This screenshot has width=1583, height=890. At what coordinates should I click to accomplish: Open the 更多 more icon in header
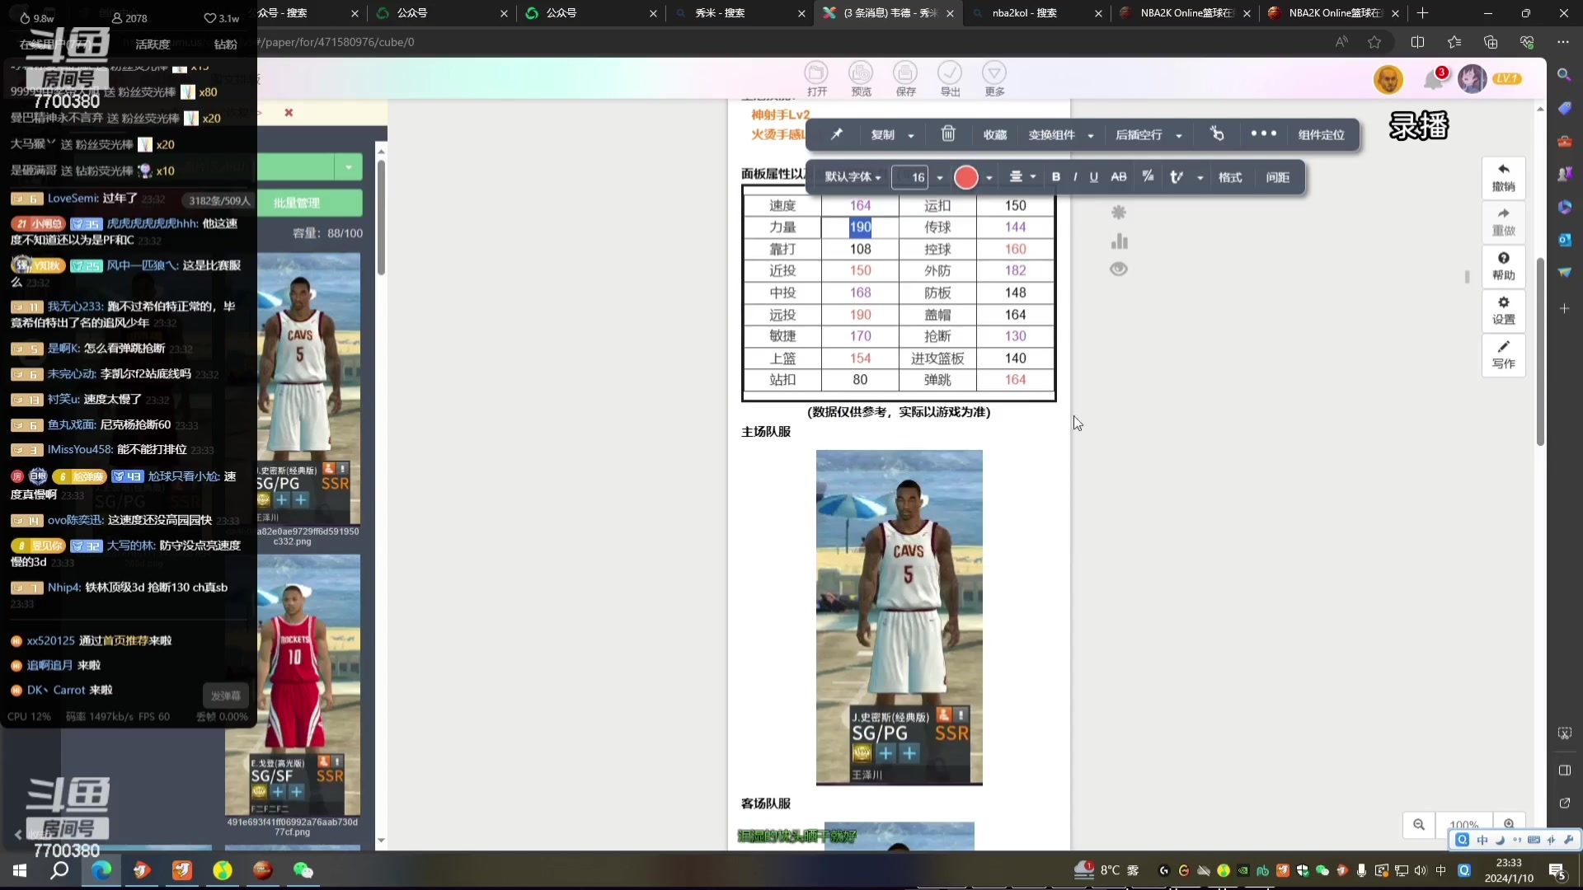point(994,79)
